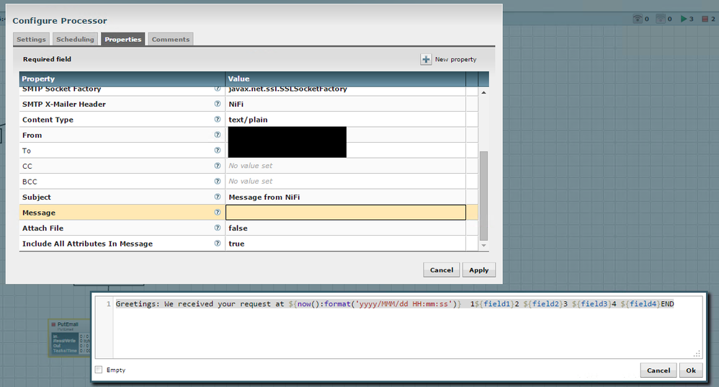The width and height of the screenshot is (719, 387).
Task: Select the Subject property label
Action: click(37, 197)
